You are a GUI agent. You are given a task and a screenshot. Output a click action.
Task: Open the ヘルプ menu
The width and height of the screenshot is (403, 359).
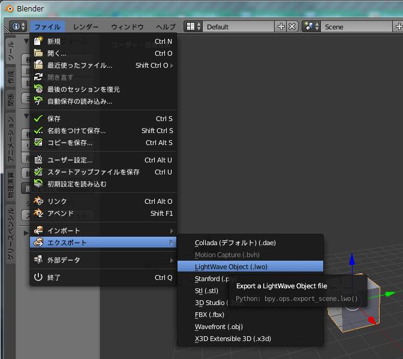(166, 27)
